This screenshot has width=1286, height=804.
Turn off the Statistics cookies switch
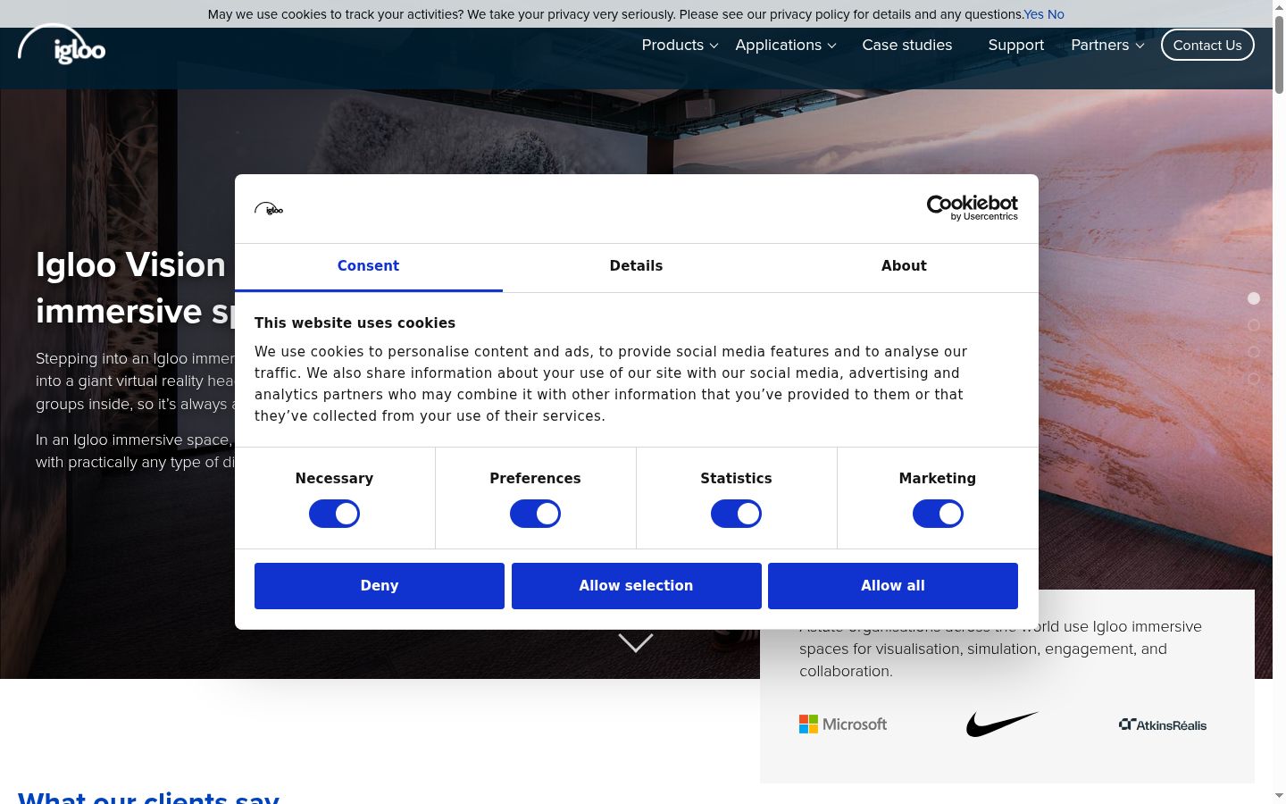(x=736, y=514)
